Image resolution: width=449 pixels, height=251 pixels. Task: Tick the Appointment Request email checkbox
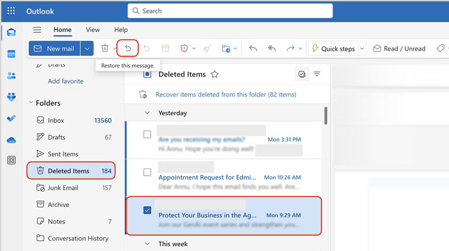click(x=147, y=173)
